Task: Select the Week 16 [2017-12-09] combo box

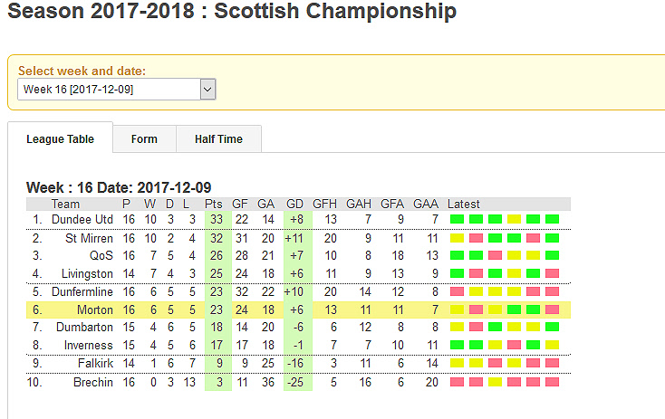Action: pos(117,90)
